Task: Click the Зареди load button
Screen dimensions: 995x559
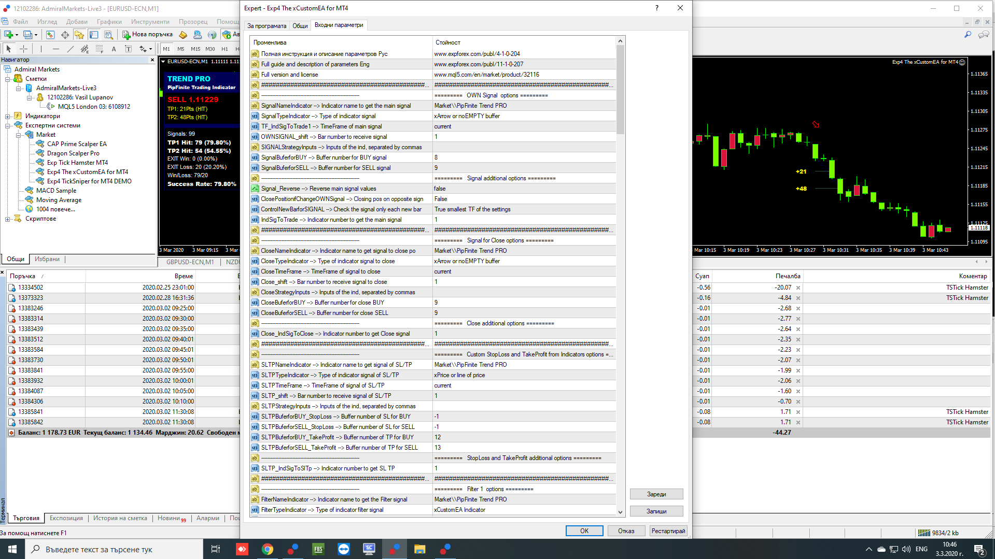Action: tap(656, 494)
